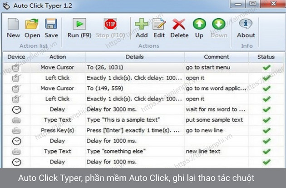The height and width of the screenshot is (188, 286).
Task: Sort by the Device column header
Action: click(16, 57)
